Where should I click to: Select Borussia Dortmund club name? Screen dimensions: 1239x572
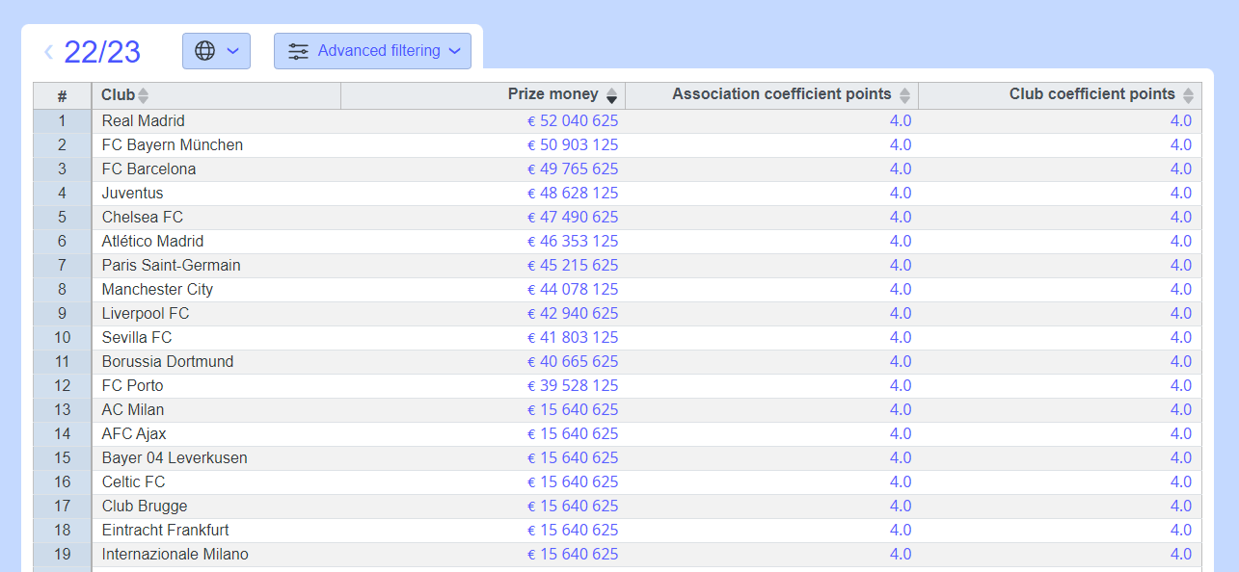coord(168,362)
